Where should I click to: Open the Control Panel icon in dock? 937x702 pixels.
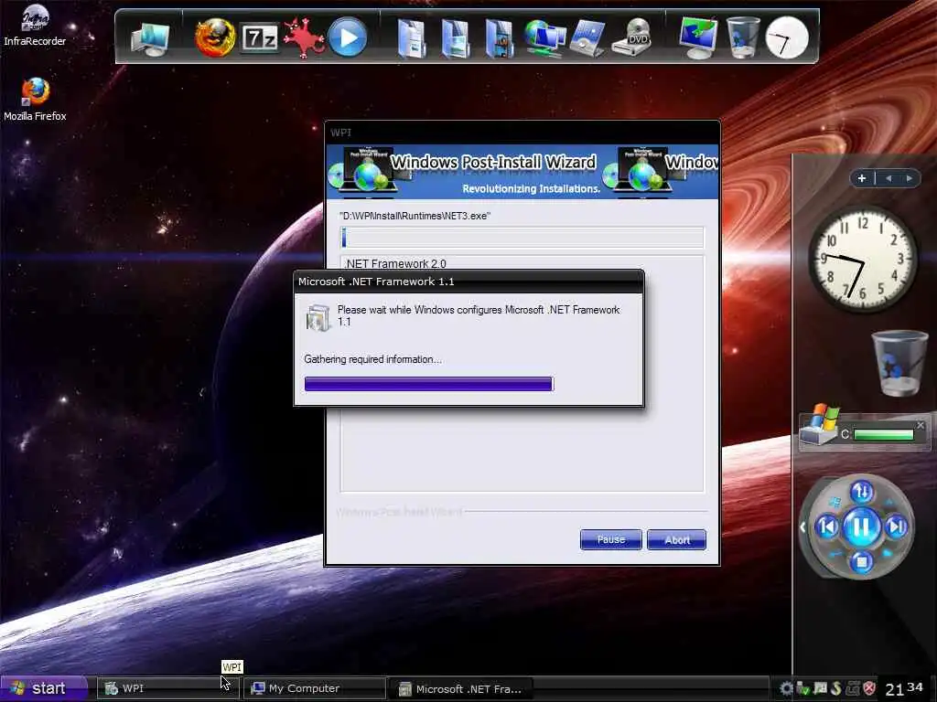click(588, 38)
